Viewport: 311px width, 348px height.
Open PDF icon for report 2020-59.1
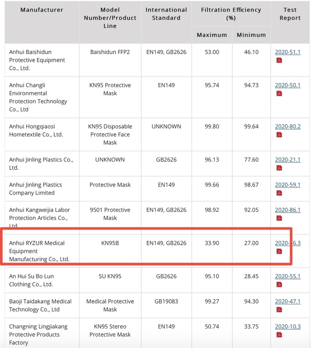(x=279, y=193)
